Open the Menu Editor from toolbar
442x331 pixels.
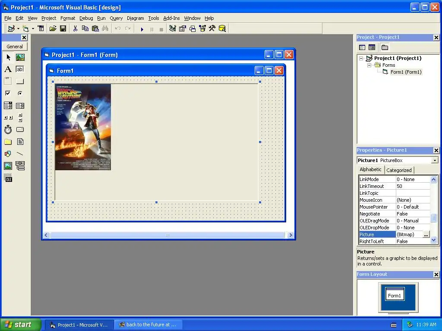[41, 28]
